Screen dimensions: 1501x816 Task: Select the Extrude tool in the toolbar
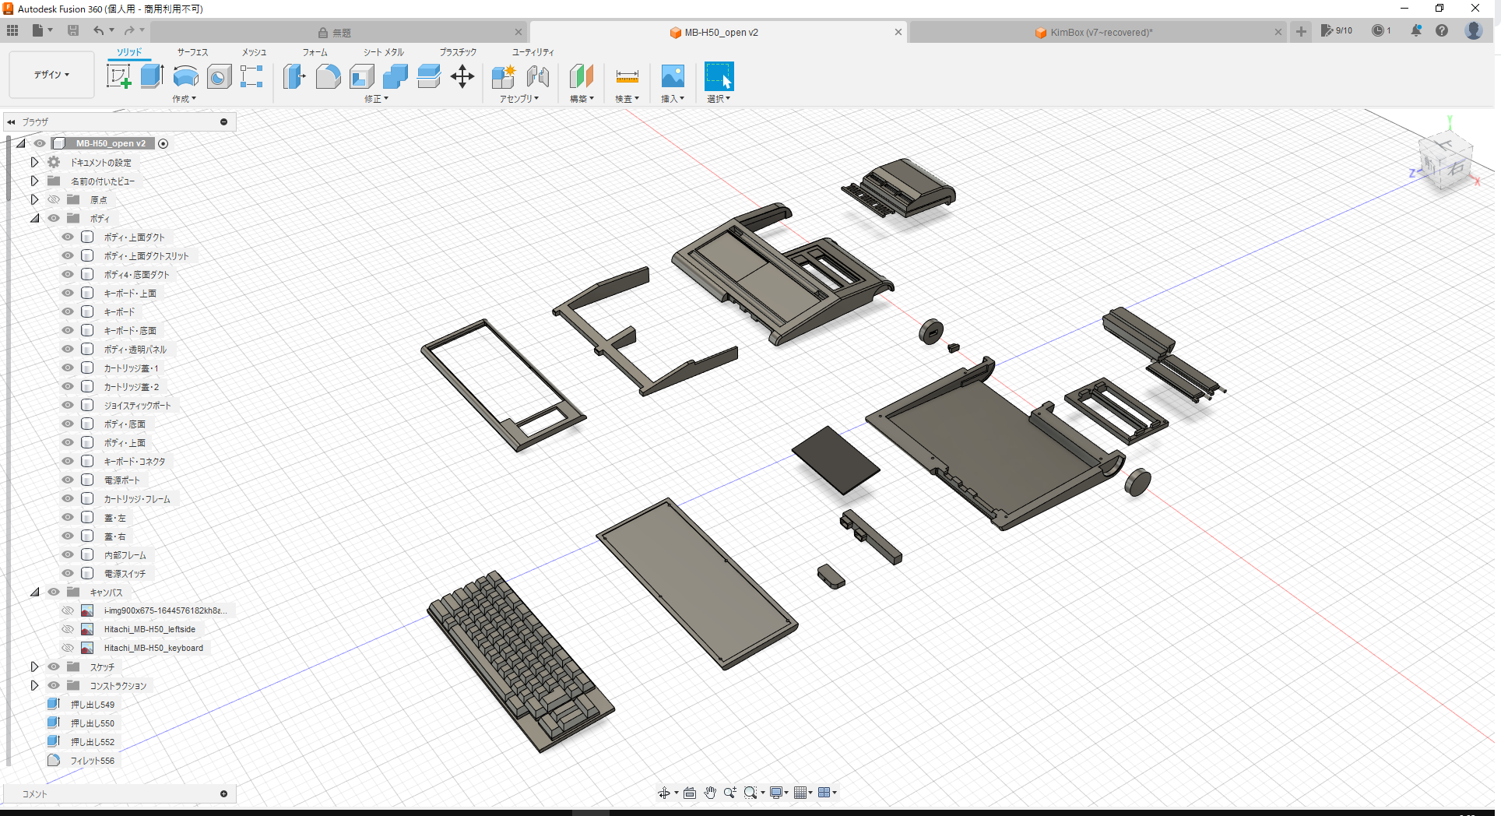[x=150, y=76]
